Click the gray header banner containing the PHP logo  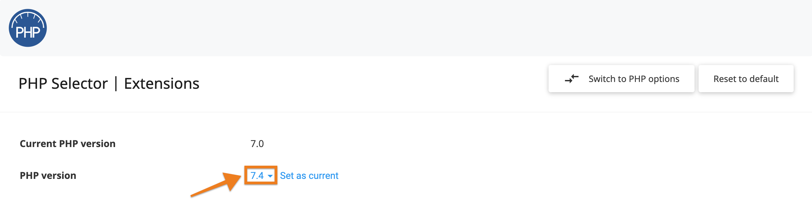coord(407,27)
